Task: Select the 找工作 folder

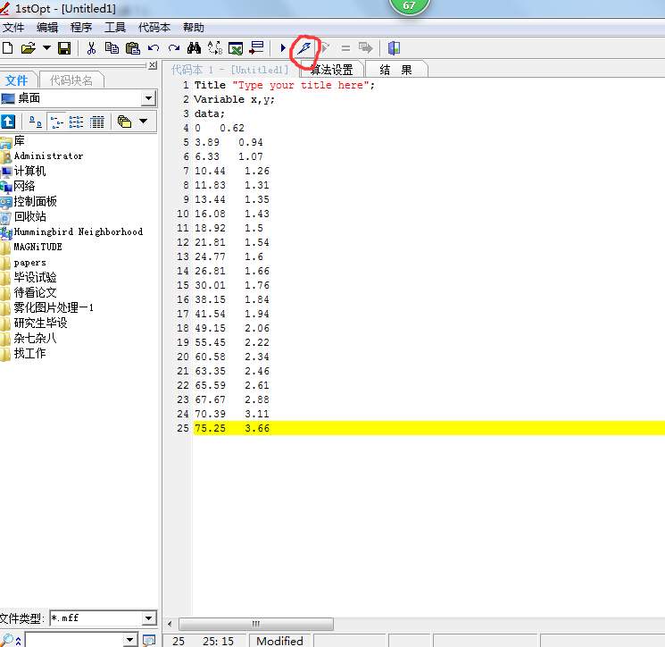Action: coord(29,353)
